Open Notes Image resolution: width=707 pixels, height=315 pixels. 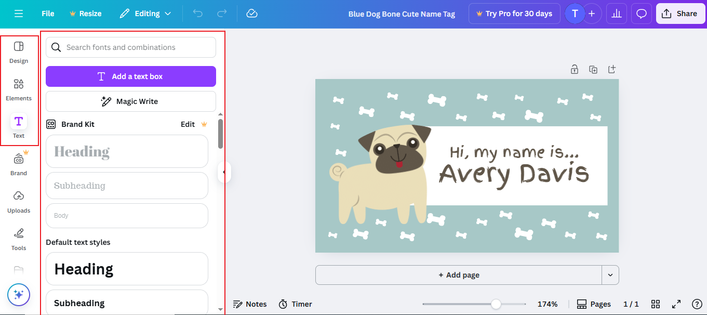pos(250,304)
